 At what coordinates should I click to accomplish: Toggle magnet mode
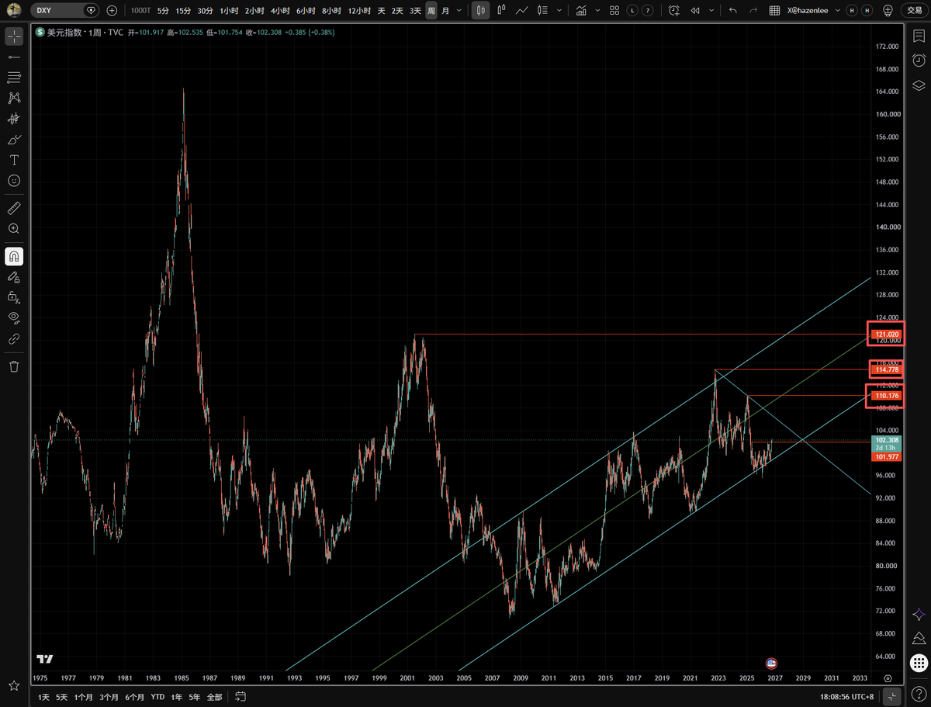(14, 256)
